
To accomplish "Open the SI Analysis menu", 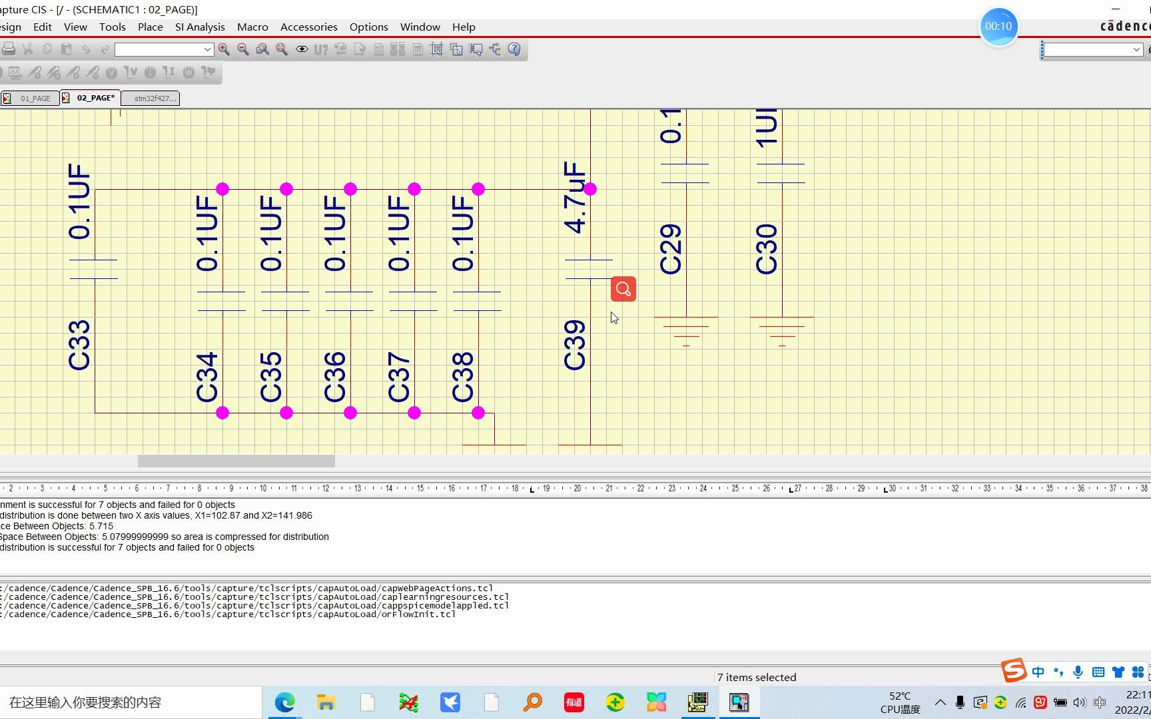I will 200,27.
